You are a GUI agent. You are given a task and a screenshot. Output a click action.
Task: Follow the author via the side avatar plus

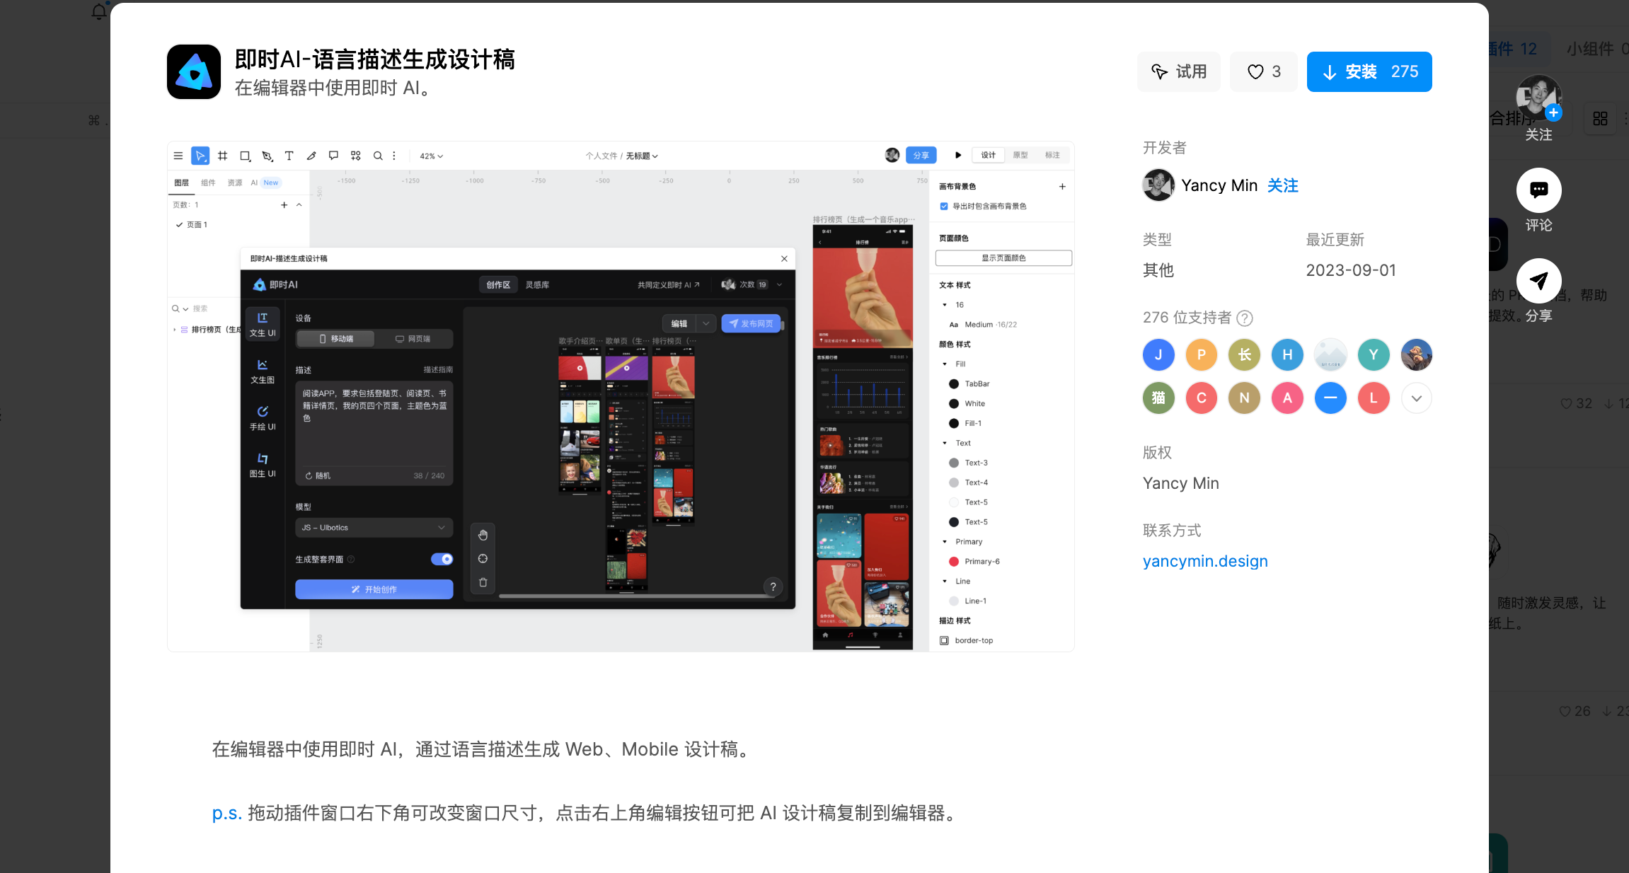click(1554, 112)
